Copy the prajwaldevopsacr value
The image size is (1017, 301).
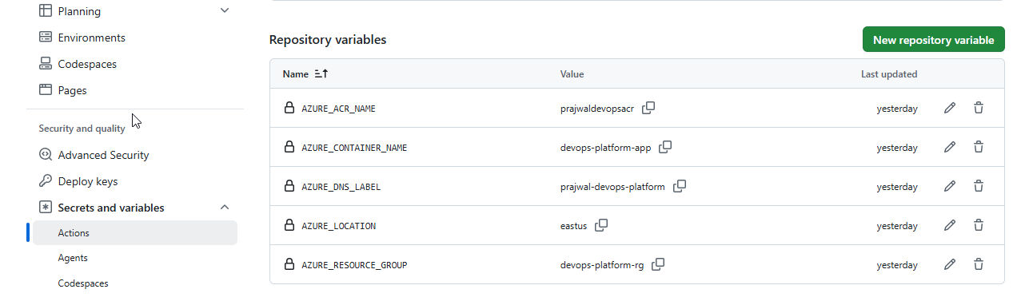pos(649,108)
